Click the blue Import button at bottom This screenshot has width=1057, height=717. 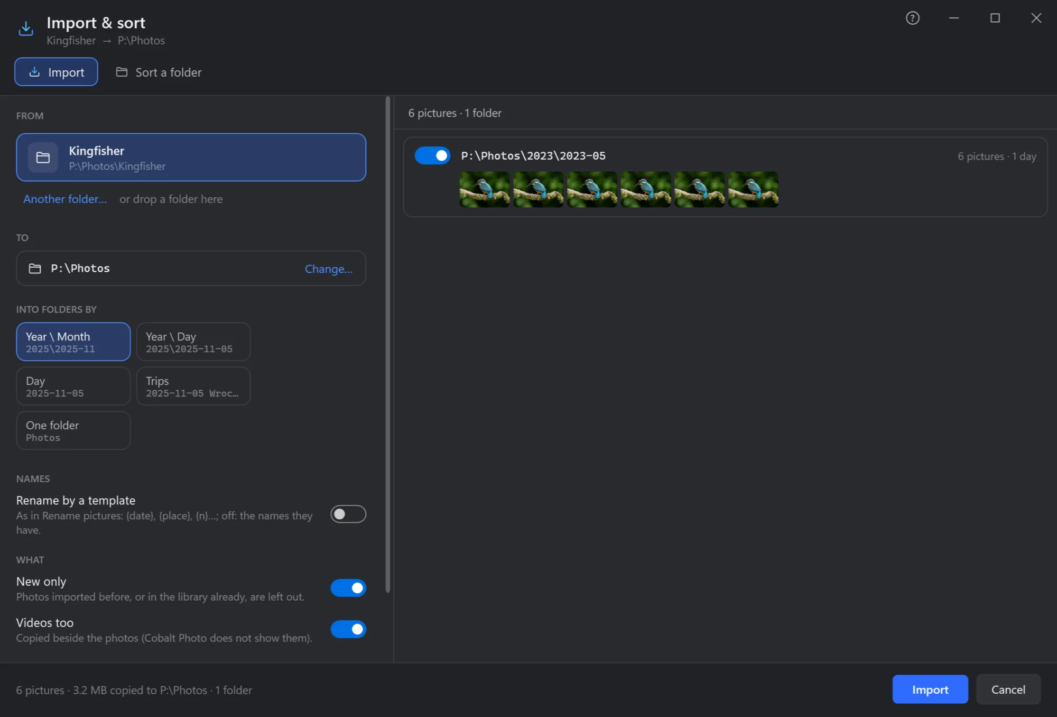pos(930,690)
